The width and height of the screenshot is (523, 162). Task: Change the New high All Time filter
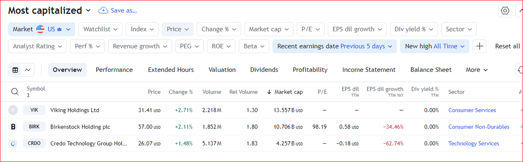coord(435,46)
